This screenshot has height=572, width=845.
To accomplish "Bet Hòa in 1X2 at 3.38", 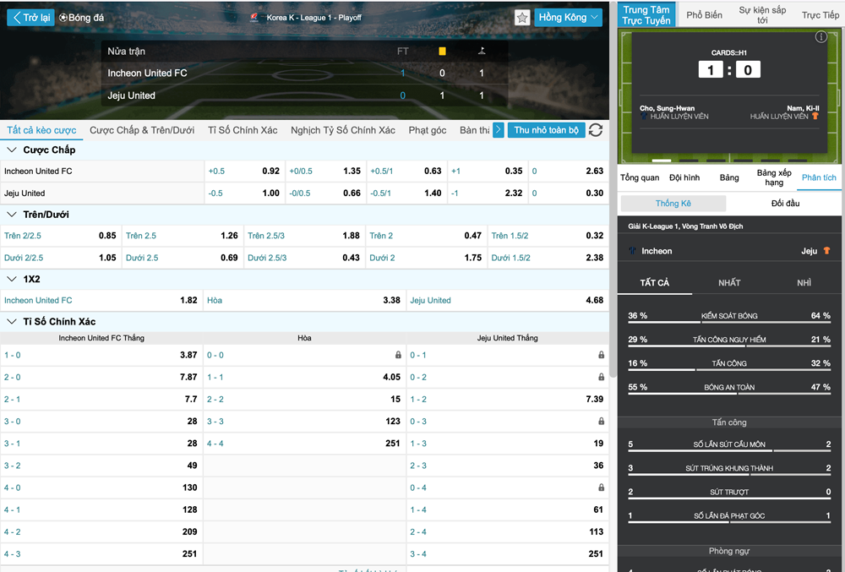I will (304, 301).
